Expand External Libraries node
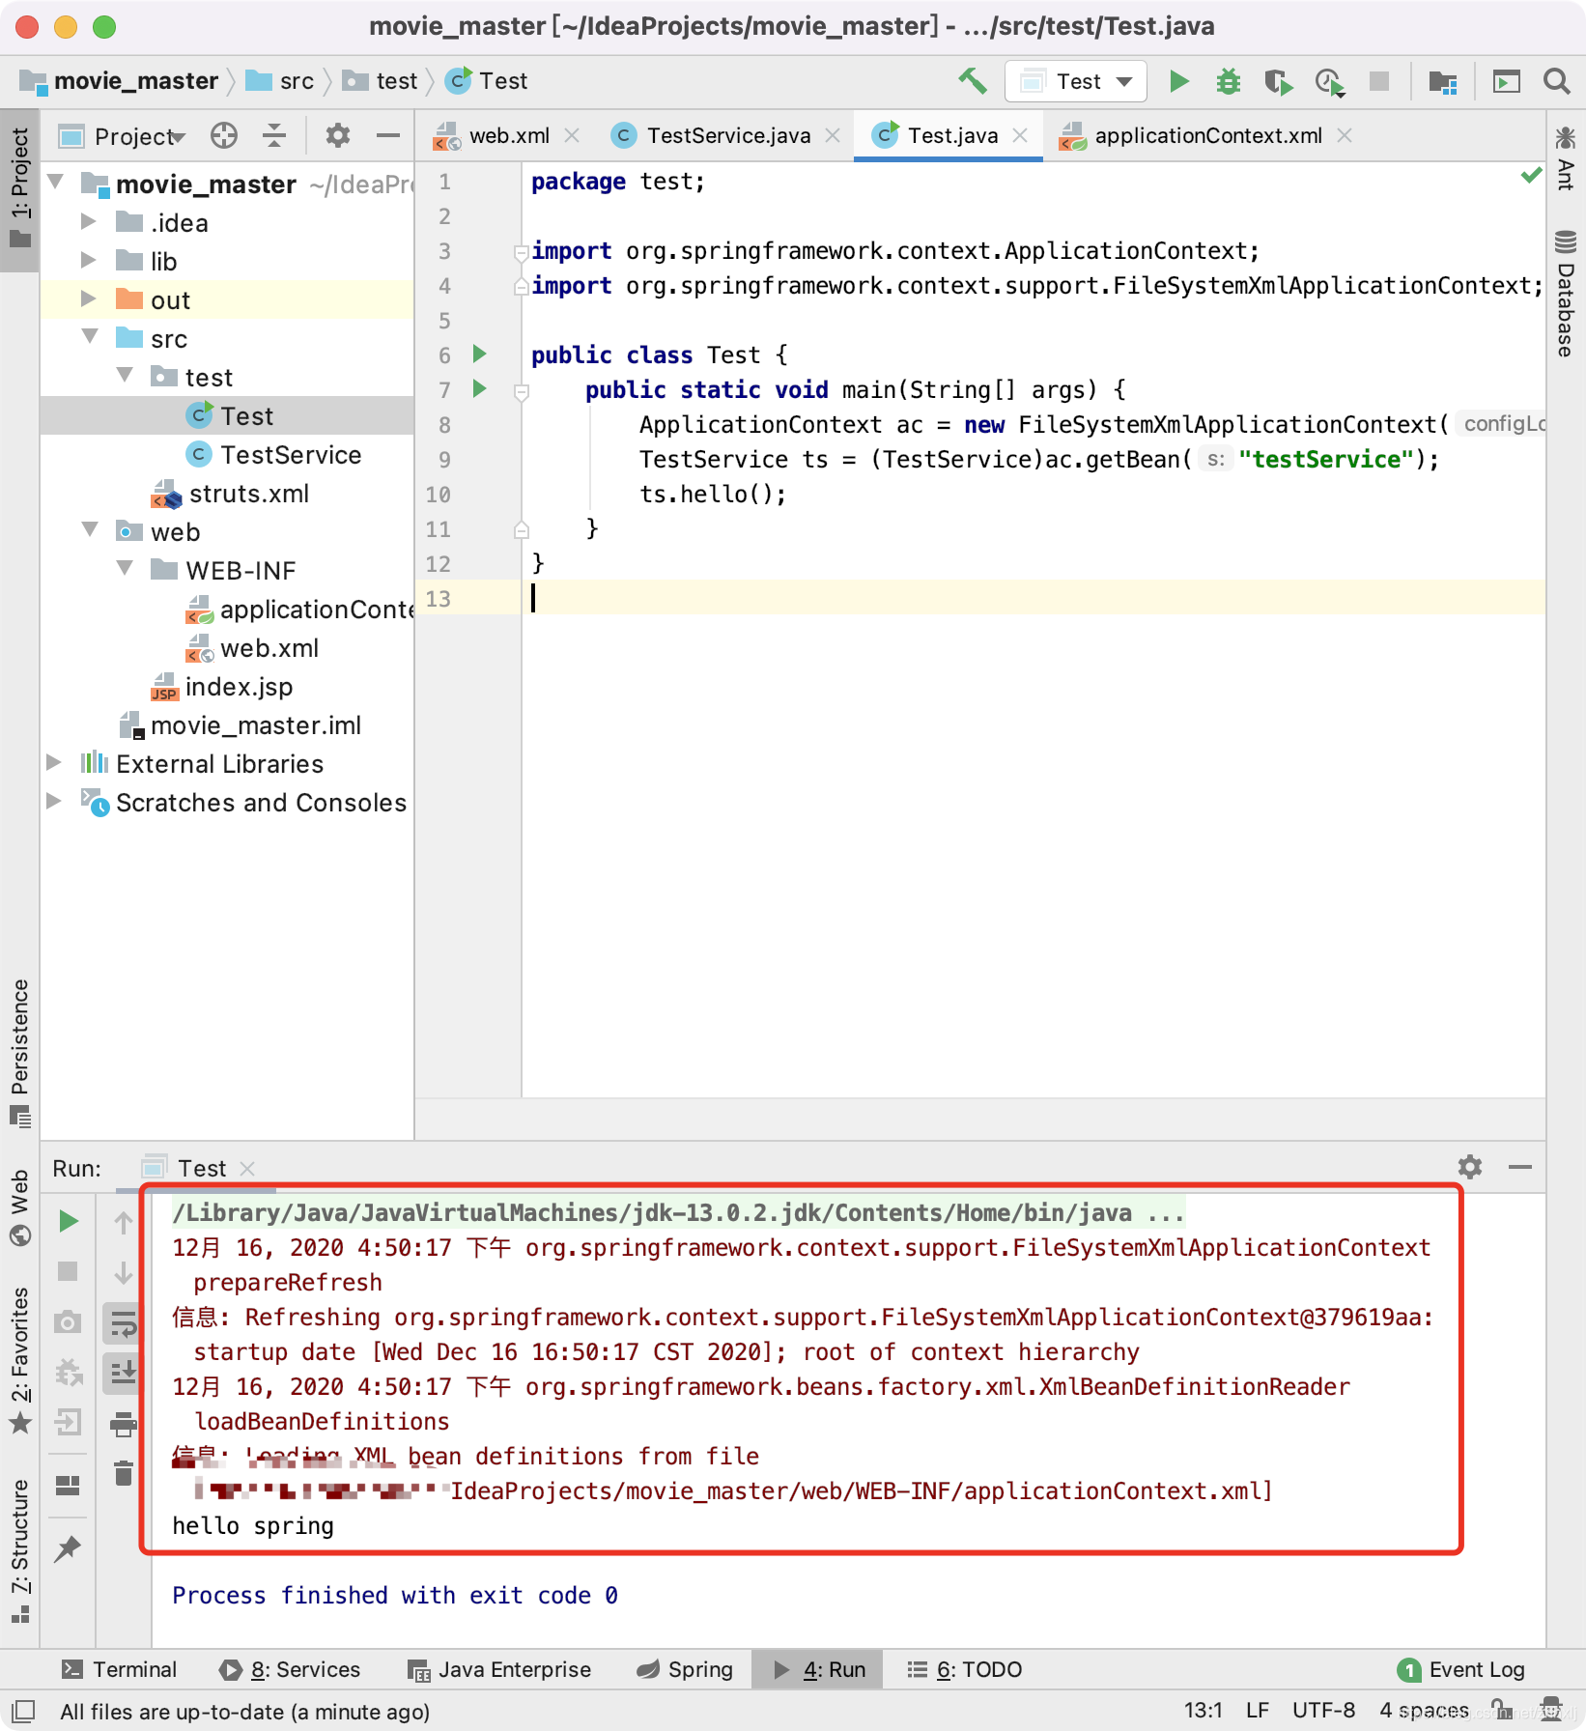Image resolution: width=1586 pixels, height=1731 pixels. pos(54,762)
